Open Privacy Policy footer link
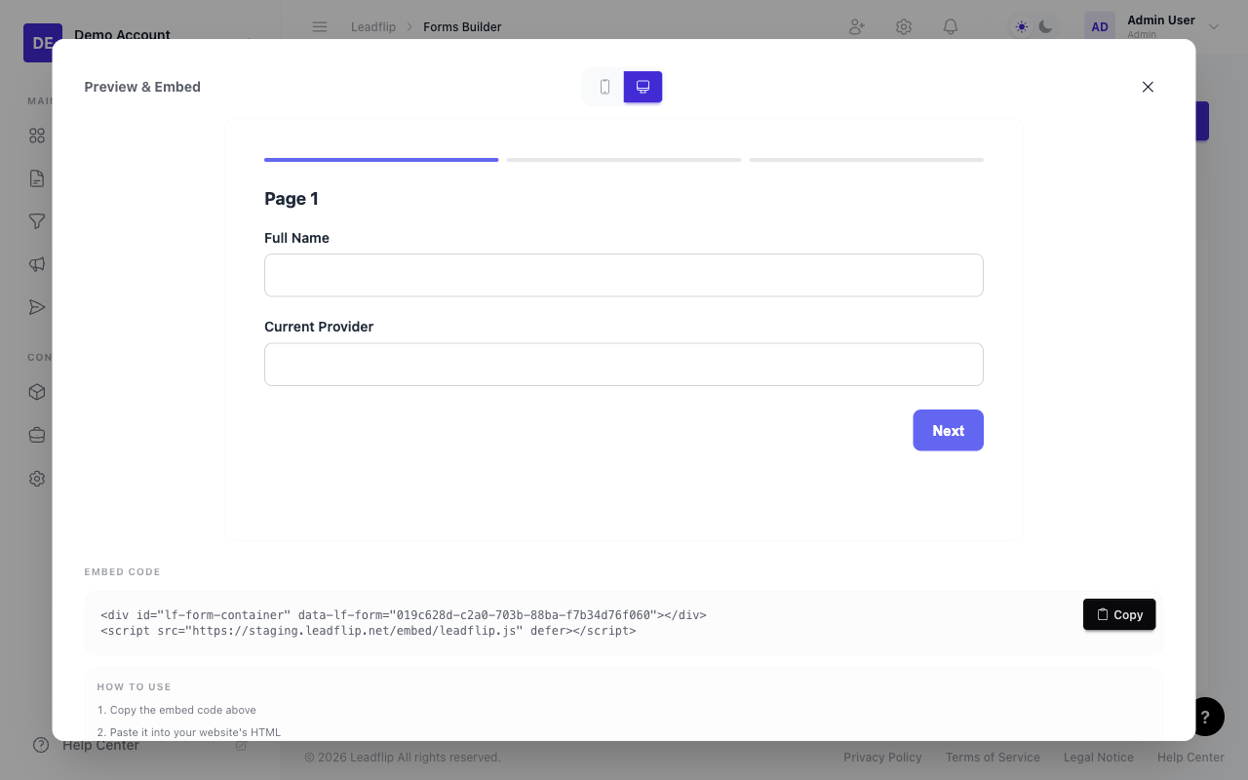 point(882,757)
